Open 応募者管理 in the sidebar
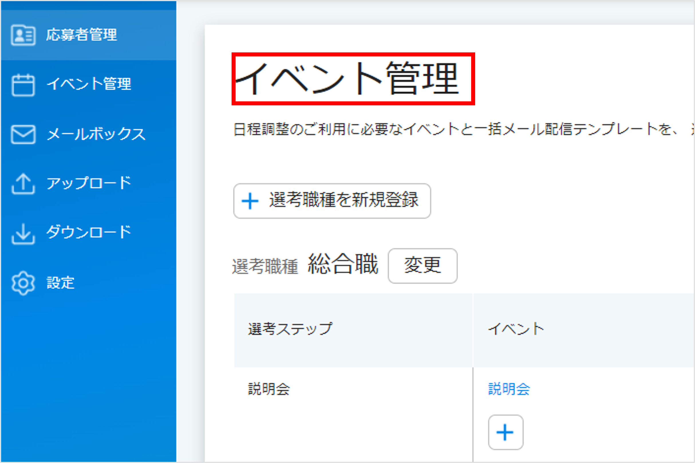The image size is (695, 463). [x=88, y=35]
